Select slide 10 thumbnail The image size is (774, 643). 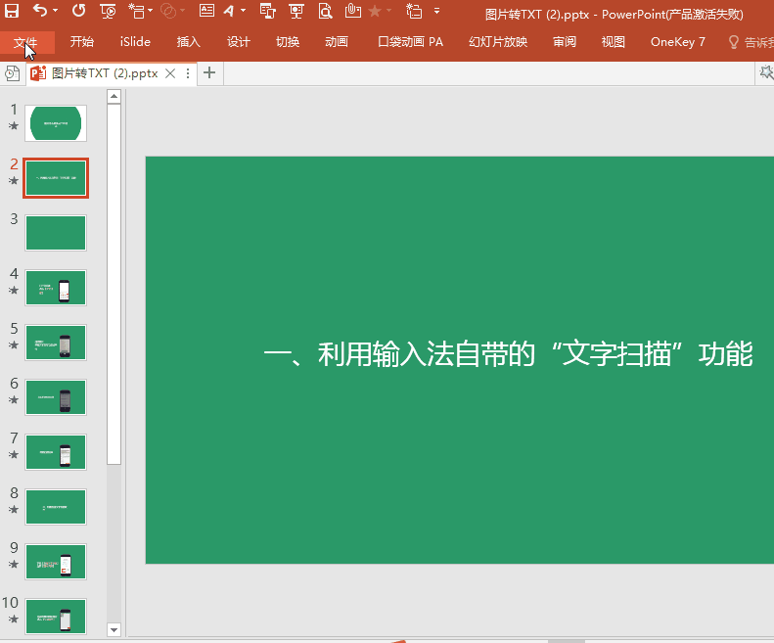coord(56,617)
